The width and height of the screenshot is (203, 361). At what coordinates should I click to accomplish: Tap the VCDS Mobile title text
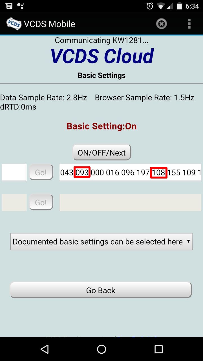point(50,24)
